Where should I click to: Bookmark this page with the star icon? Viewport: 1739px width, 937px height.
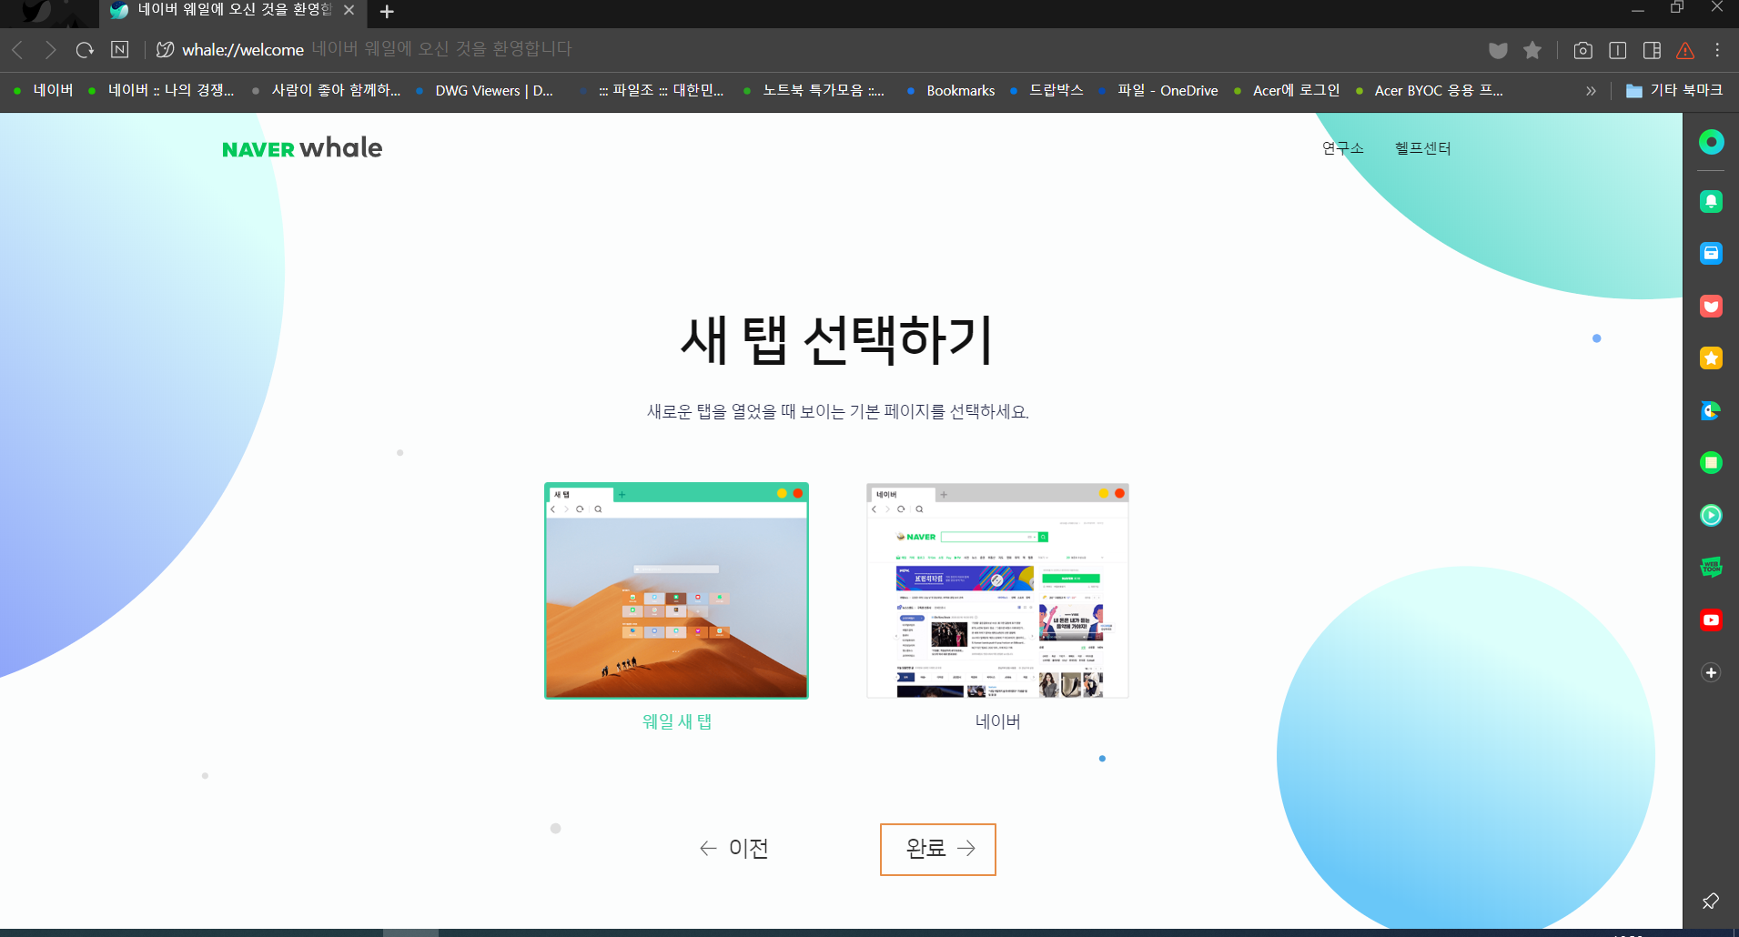tap(1532, 50)
